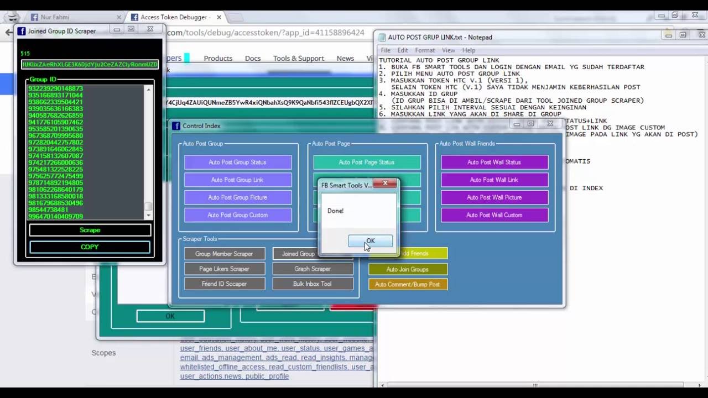Click the COPY button in the Group ID scraper

pos(90,247)
